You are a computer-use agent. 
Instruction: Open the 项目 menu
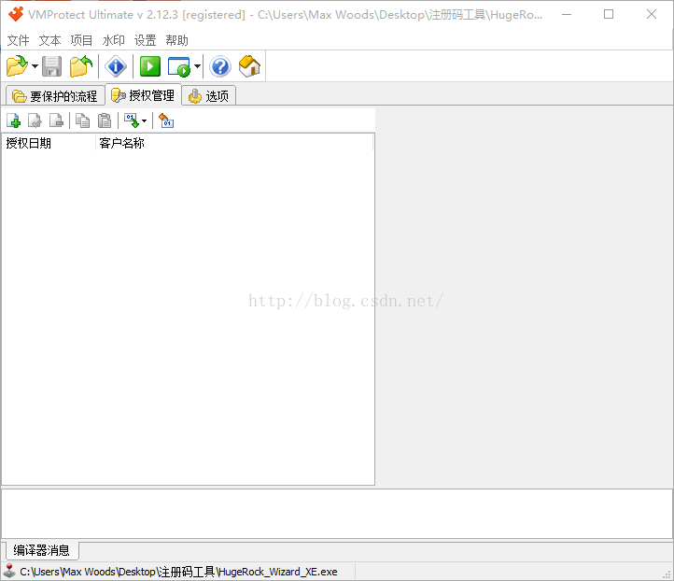(x=81, y=40)
